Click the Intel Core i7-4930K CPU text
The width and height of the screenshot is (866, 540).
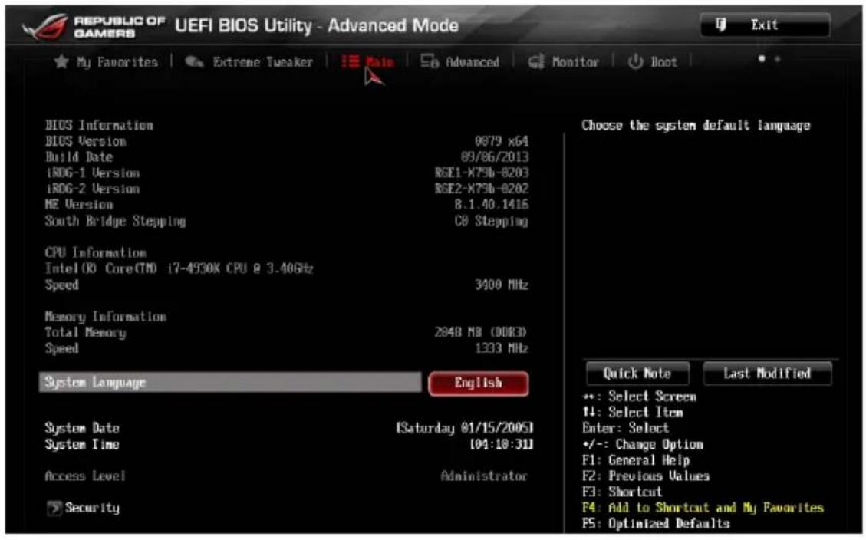pos(179,269)
